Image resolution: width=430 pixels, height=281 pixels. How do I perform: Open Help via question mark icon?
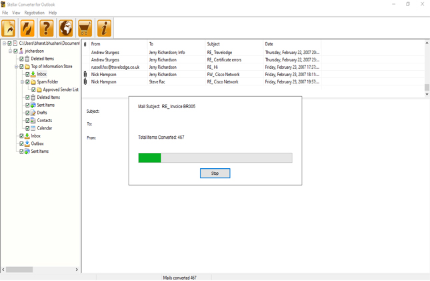pos(47,28)
